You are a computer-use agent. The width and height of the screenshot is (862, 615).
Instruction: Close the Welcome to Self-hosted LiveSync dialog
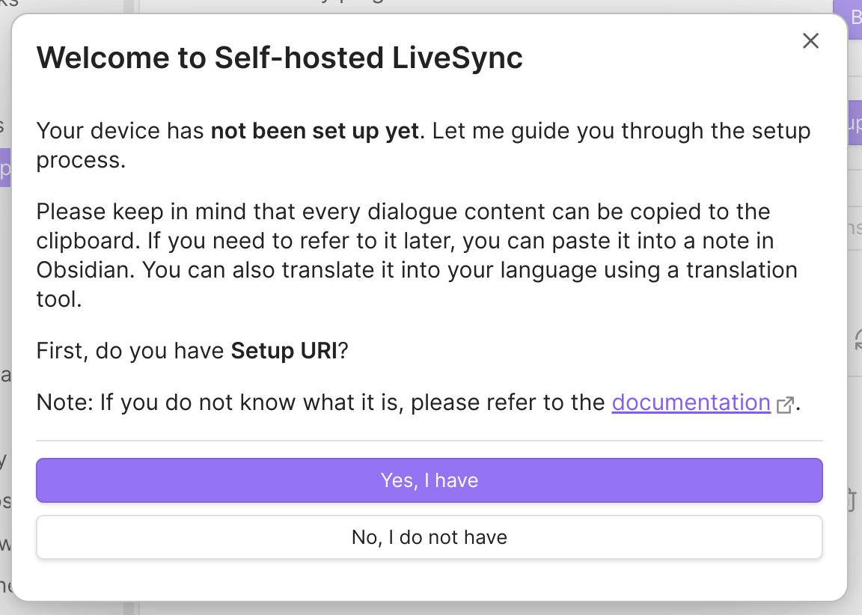[x=810, y=40]
